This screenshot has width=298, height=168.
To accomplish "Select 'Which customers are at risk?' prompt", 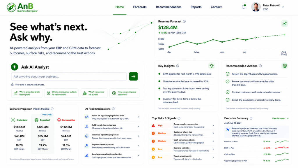I will click(94, 93).
